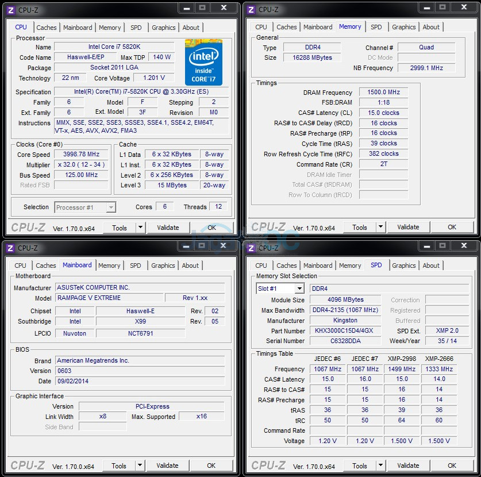Image resolution: width=481 pixels, height=477 pixels.
Task: Show About tab in the Memory window
Action: 431,27
